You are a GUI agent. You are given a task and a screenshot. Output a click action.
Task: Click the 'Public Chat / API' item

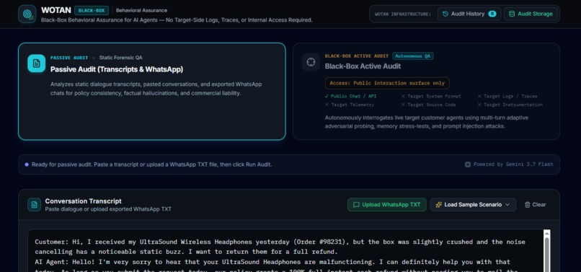[x=350, y=96]
